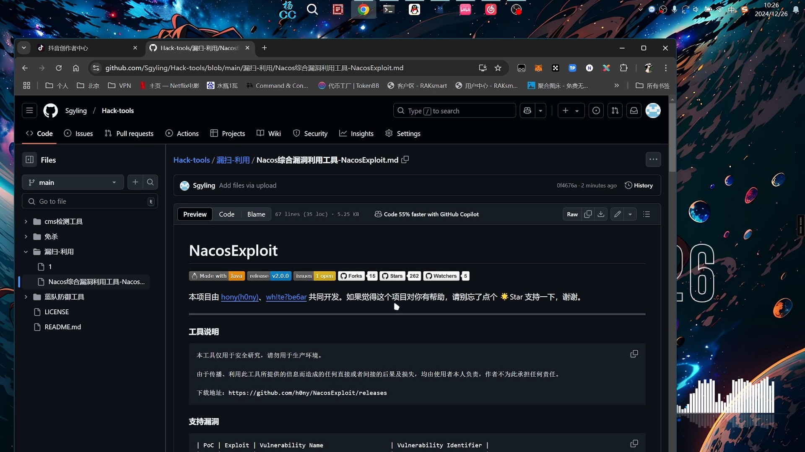Open the create new plus dropdown
Image resolution: width=805 pixels, height=452 pixels.
[x=571, y=110]
